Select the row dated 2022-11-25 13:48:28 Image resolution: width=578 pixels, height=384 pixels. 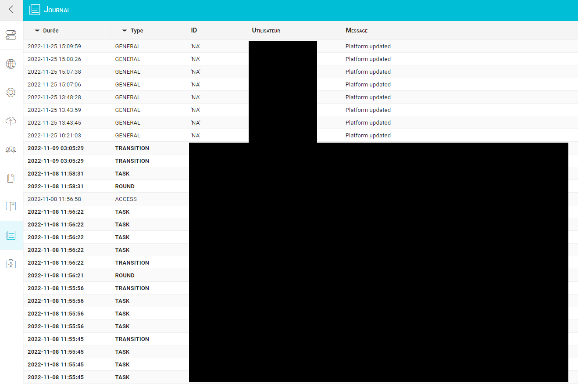coord(300,97)
